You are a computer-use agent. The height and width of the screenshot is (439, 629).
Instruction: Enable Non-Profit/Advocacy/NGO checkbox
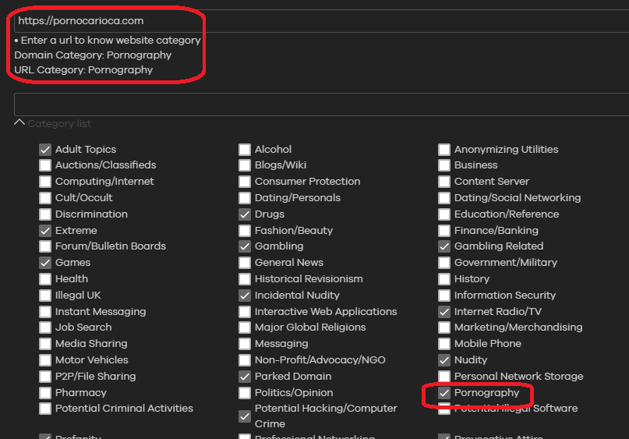(245, 360)
